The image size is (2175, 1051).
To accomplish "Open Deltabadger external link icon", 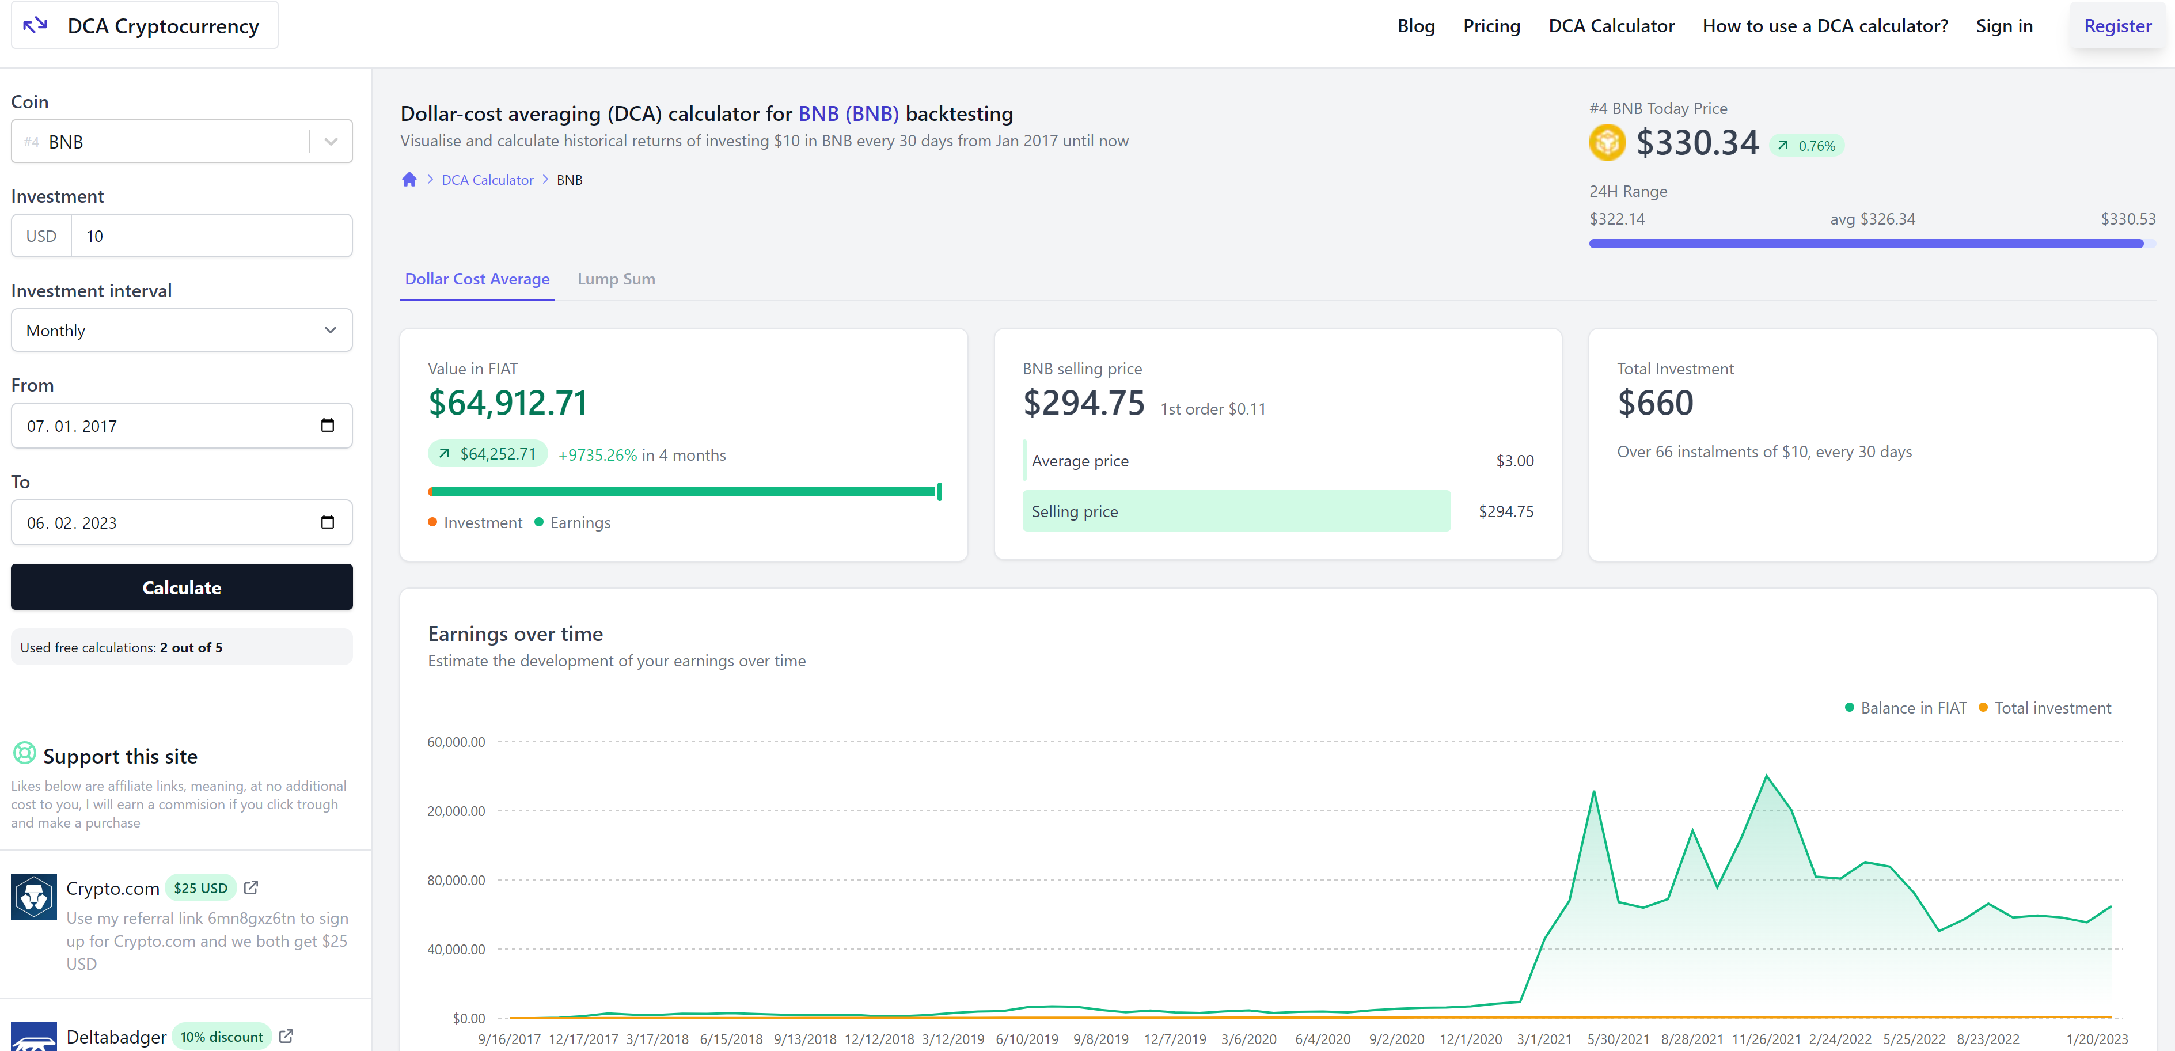I will [x=286, y=1037].
